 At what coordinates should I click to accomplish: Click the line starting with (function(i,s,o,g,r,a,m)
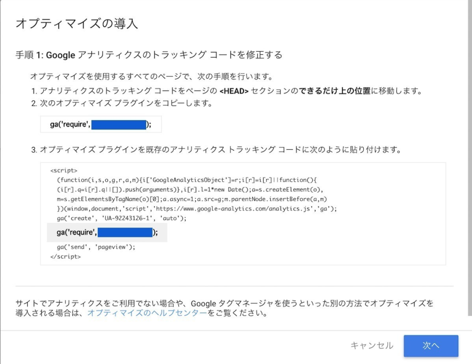click(187, 180)
